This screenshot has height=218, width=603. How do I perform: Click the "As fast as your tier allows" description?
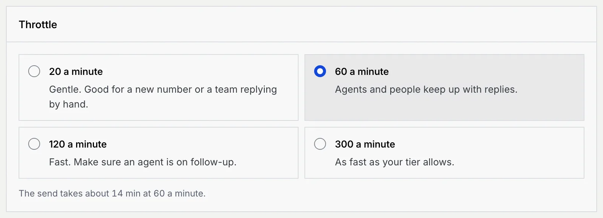coord(394,162)
